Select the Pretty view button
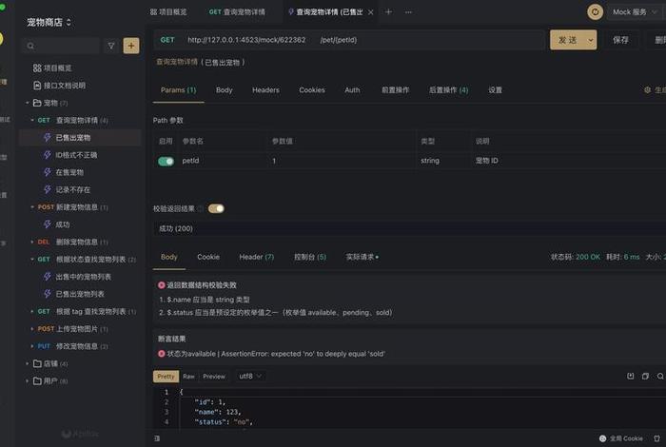The width and height of the screenshot is (666, 447). (x=166, y=376)
